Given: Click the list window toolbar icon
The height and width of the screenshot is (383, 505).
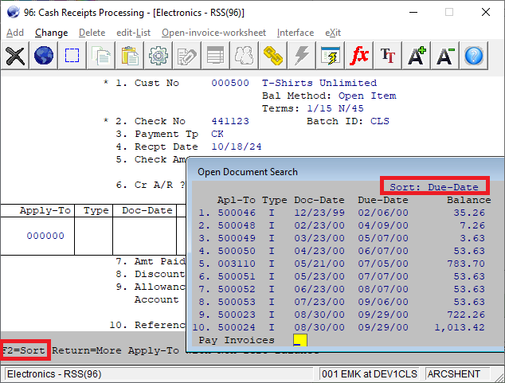Looking at the screenshot, I should [216, 56].
